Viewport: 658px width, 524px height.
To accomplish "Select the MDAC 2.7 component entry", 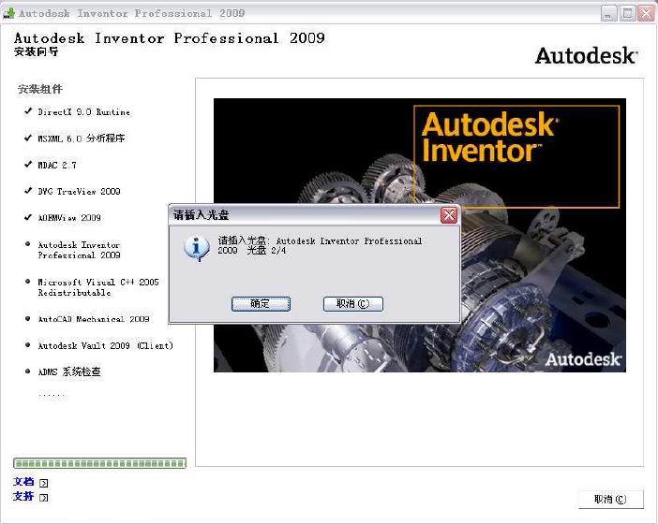I will (57, 165).
